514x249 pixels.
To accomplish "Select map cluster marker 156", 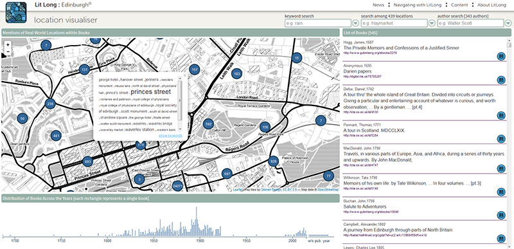I will (x=265, y=127).
